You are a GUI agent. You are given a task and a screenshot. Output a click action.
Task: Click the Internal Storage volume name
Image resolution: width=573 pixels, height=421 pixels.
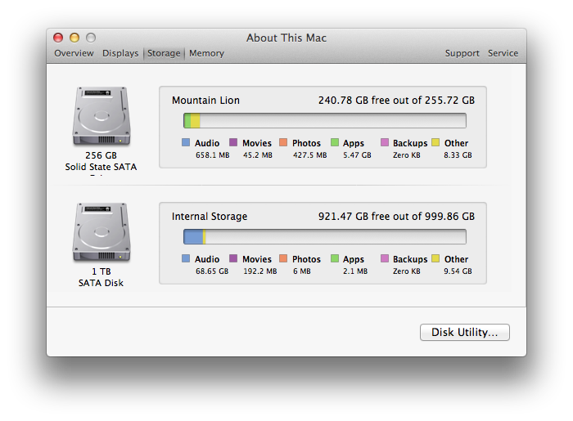click(x=210, y=217)
